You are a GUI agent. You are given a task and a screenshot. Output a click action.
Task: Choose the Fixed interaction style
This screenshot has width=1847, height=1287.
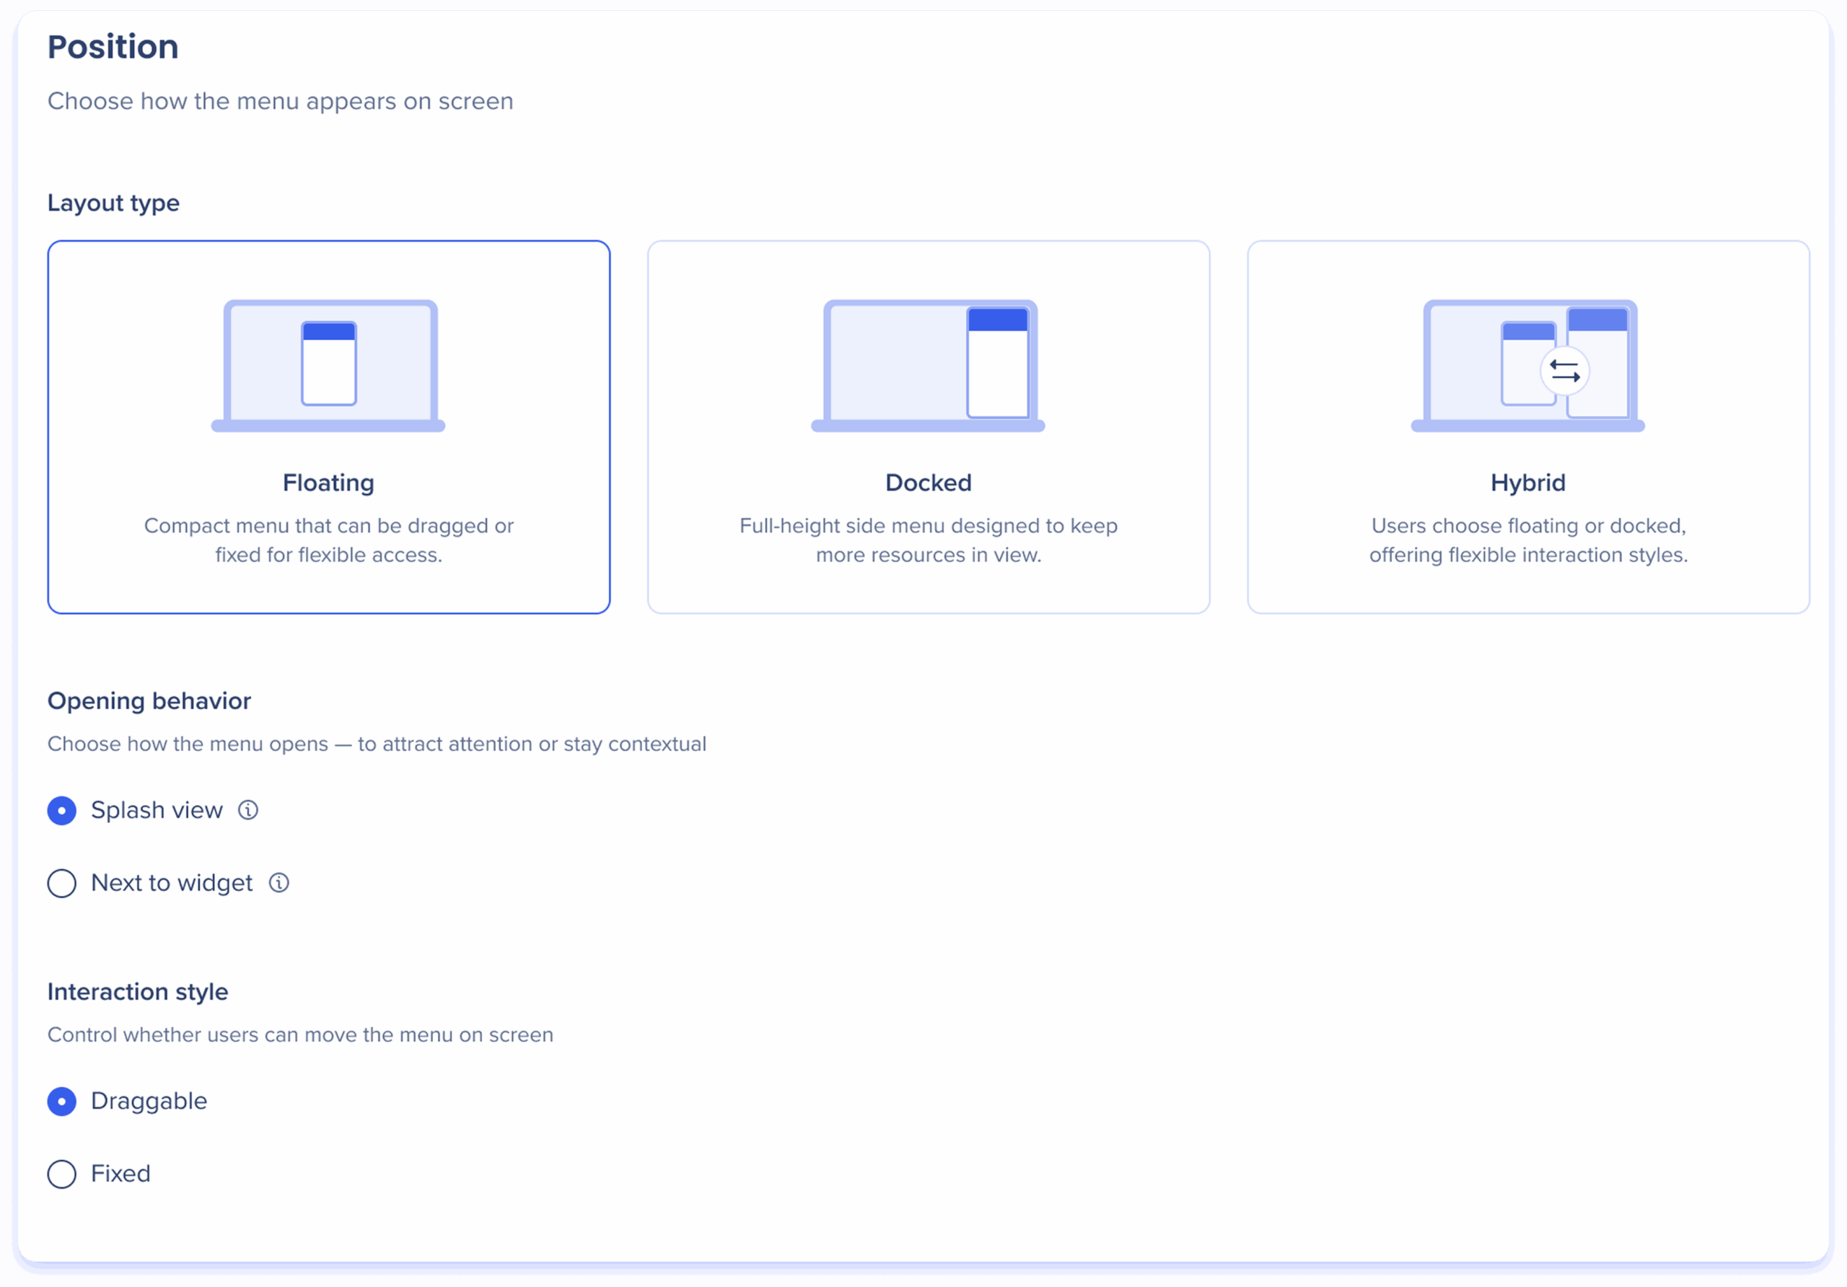click(x=62, y=1174)
